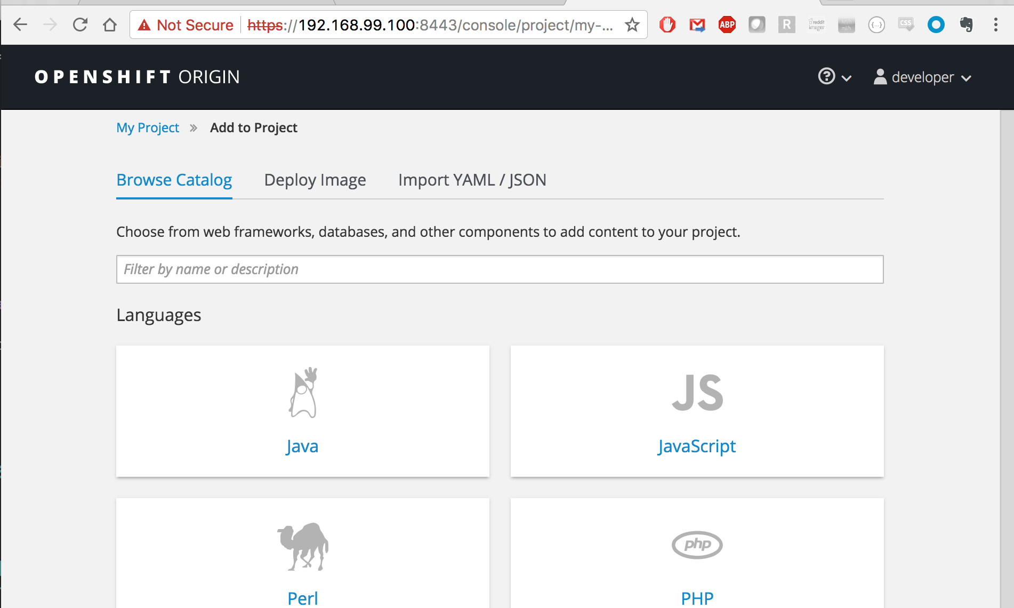
Task: Click the gray box extension beside reddit images
Action: [847, 25]
